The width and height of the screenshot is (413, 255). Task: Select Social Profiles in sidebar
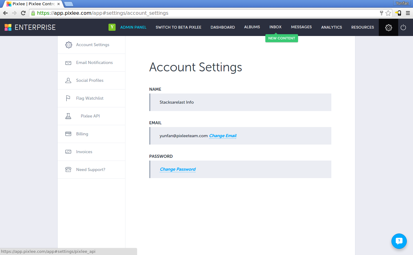91,81
